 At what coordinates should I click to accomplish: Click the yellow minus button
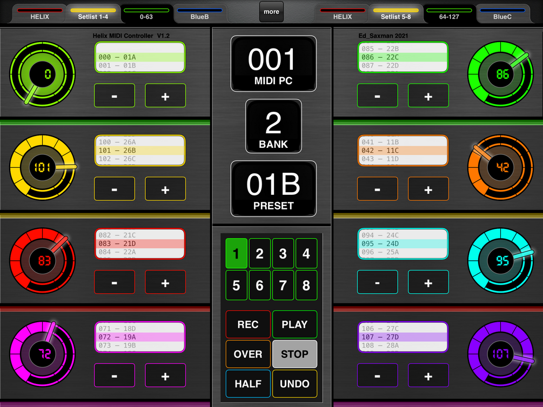[x=115, y=188]
